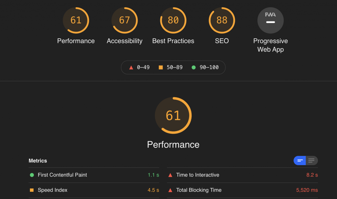Click the orange square beside Speed Index
Screen dimensions: 337x199
[32, 190]
